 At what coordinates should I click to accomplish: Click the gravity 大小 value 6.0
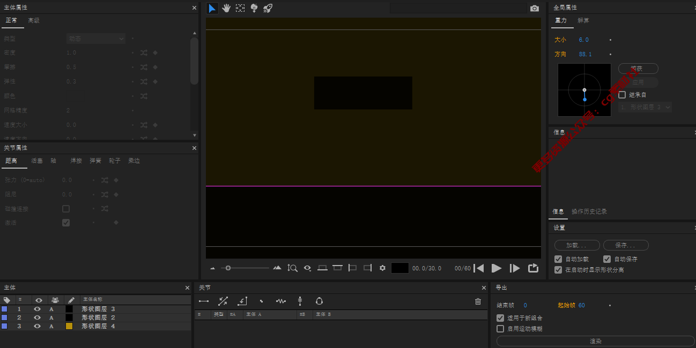tap(583, 40)
